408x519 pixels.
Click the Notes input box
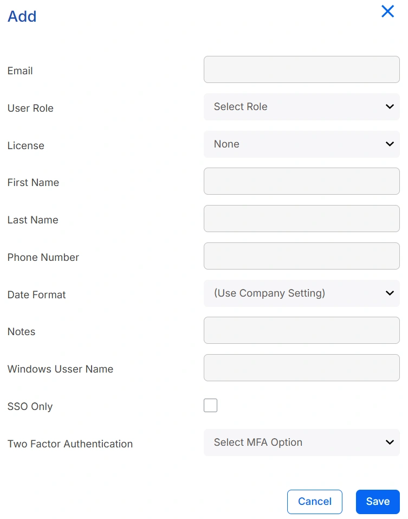tap(302, 330)
